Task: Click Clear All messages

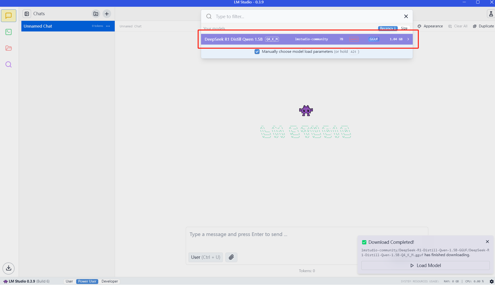Action: click(x=458, y=26)
